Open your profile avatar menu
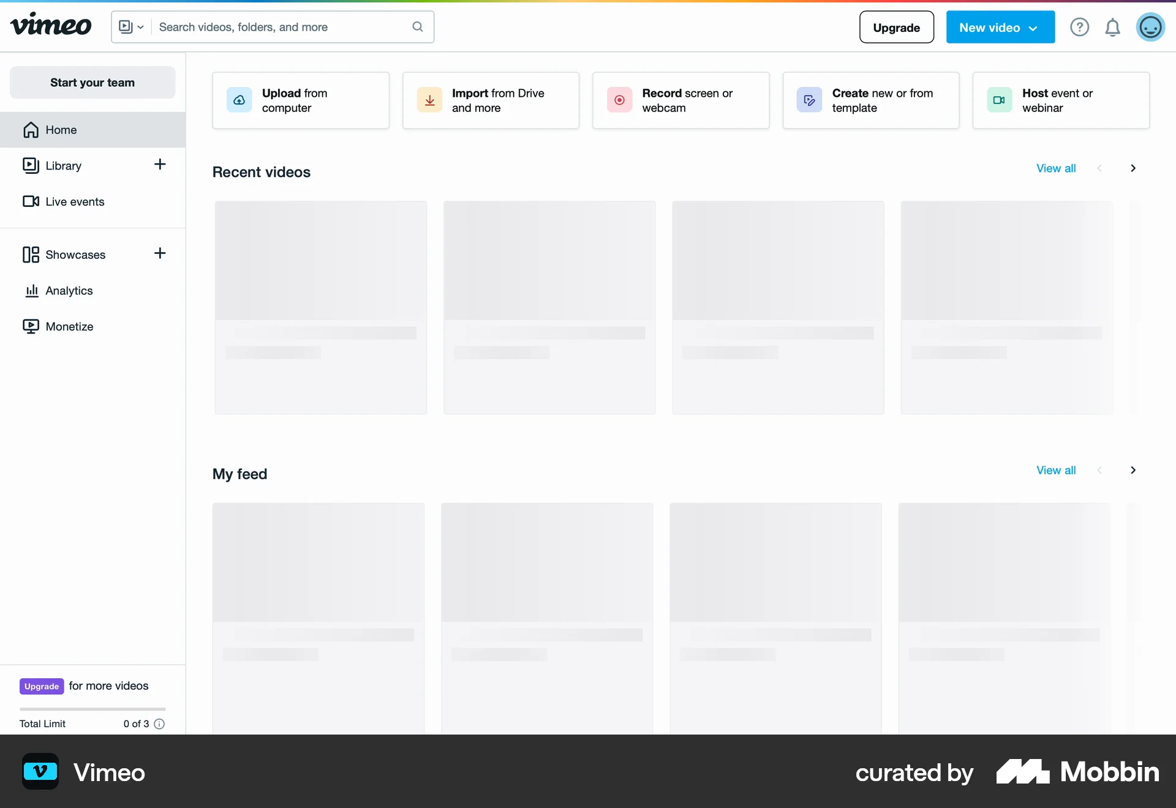 point(1150,27)
